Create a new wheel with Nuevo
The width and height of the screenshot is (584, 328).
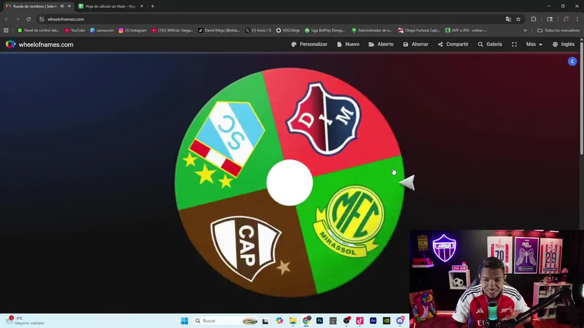point(348,44)
